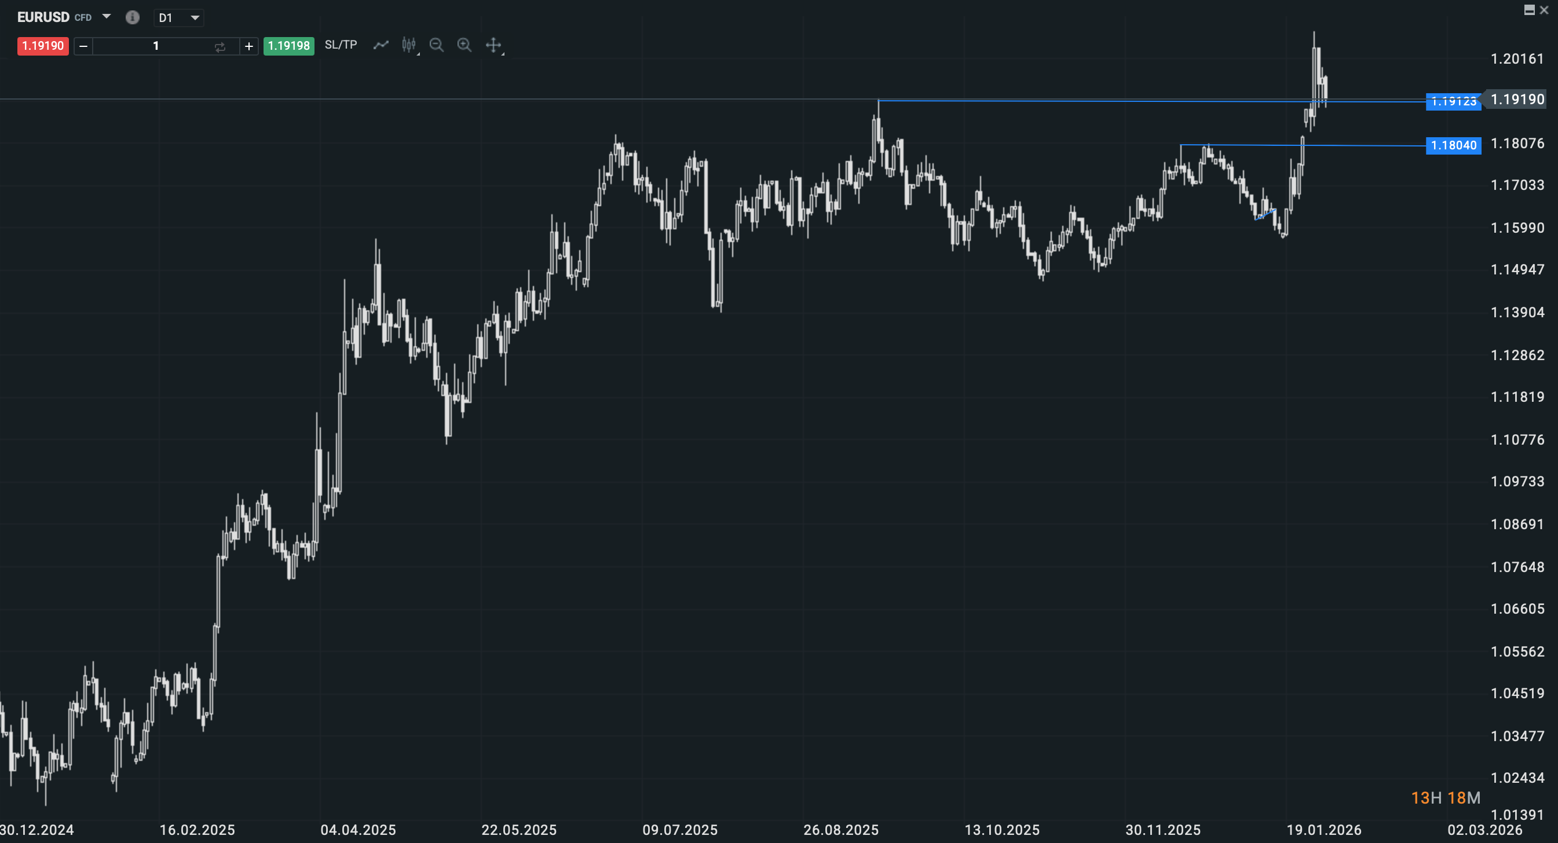The image size is (1558, 843).
Task: Maximize the chart window
Action: pos(1529,10)
